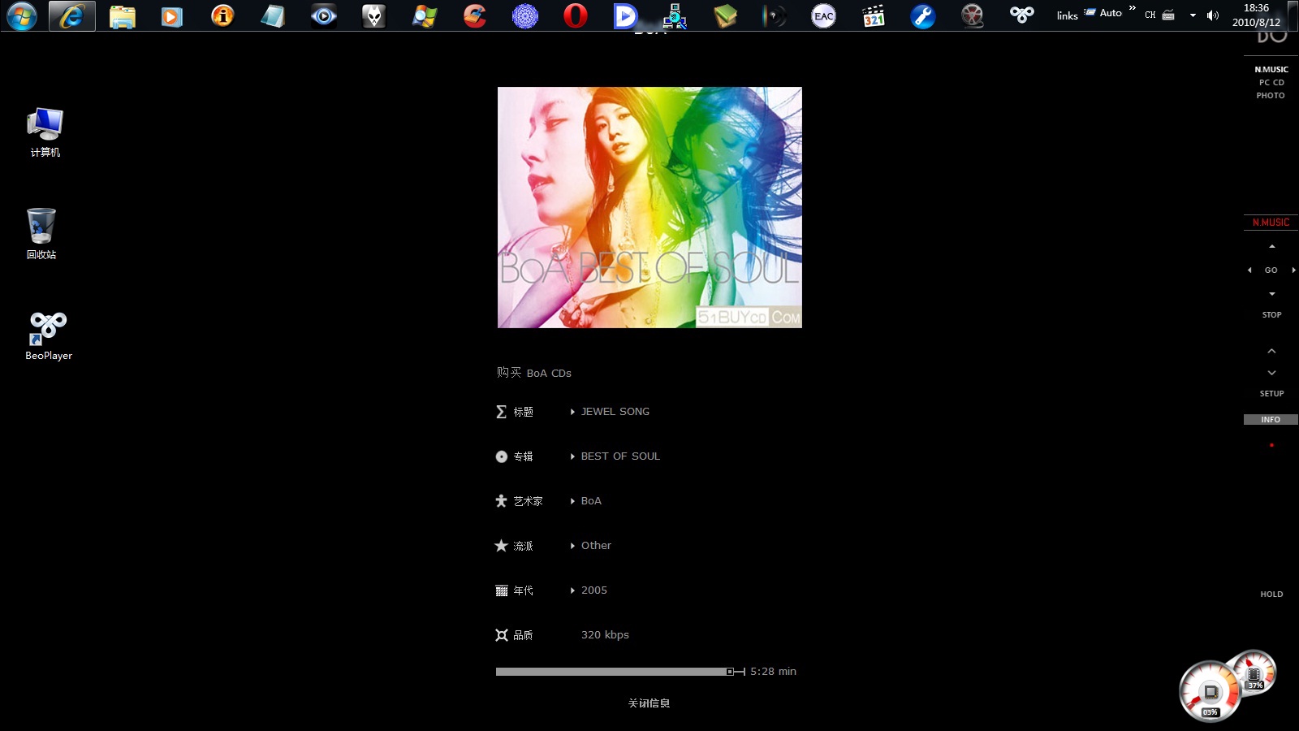Click the 品质 quality icon
The width and height of the screenshot is (1299, 731).
[x=501, y=635]
